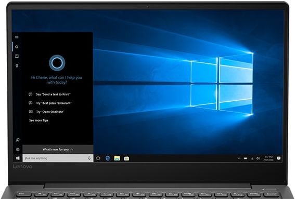Open Task View on the taskbar
This screenshot has height=199, width=295.
98,158
